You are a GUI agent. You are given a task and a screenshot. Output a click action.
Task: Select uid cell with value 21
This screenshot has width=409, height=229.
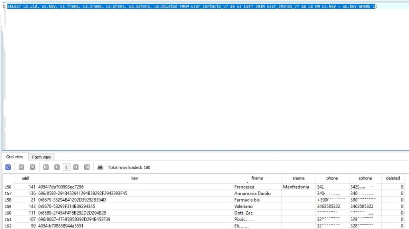click(x=25, y=200)
